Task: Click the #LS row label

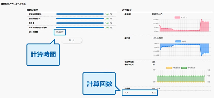Action: tap(126, 93)
